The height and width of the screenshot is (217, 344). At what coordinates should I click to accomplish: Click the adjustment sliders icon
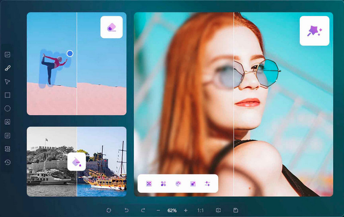click(207, 183)
